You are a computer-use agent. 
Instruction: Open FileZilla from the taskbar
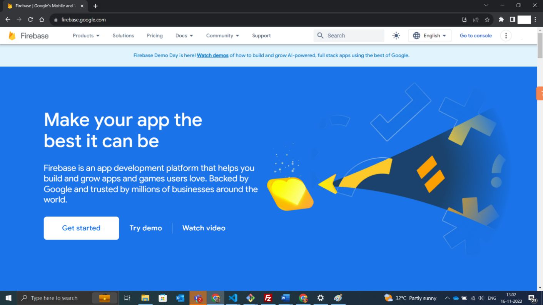click(268, 298)
